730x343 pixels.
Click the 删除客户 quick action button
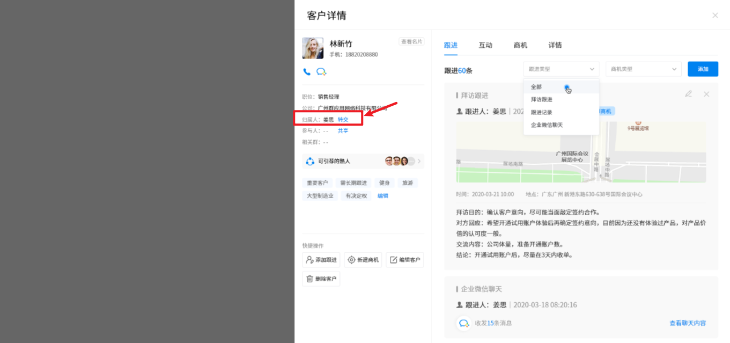pyautogui.click(x=321, y=279)
